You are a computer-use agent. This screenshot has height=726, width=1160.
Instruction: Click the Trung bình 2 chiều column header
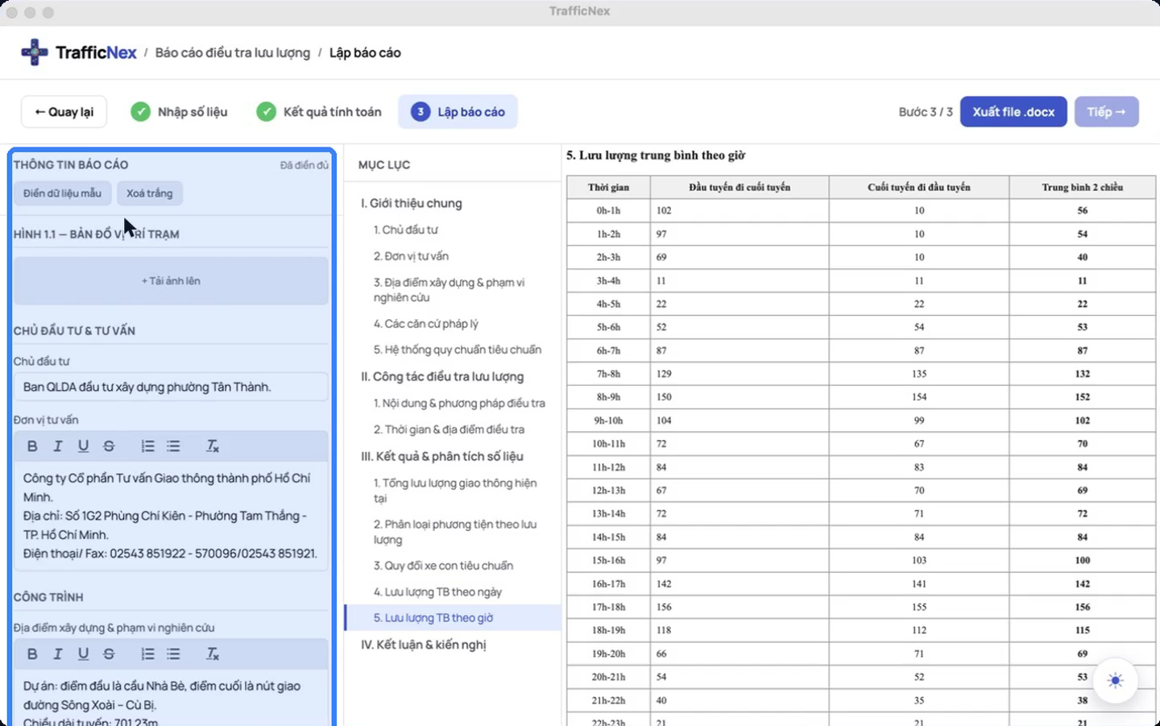tap(1082, 187)
